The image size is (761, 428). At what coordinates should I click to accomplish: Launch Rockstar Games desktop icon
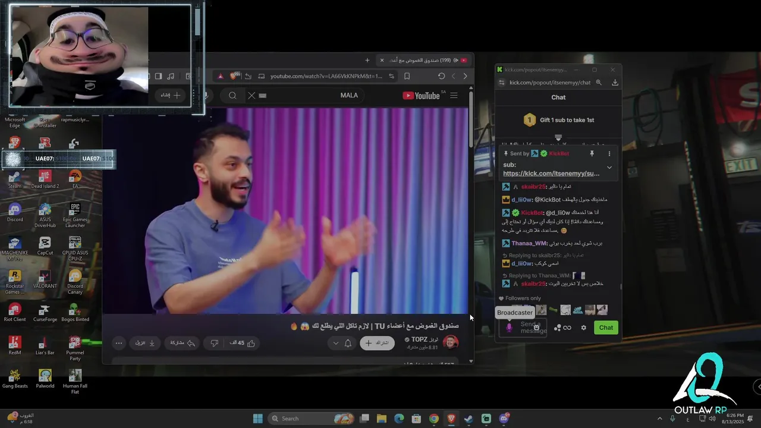pos(15,282)
